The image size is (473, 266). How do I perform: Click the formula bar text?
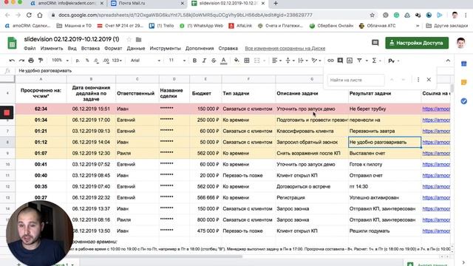45,71
